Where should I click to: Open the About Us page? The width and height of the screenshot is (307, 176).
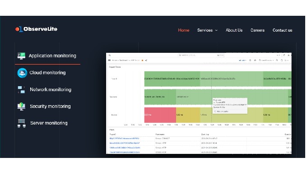[234, 30]
